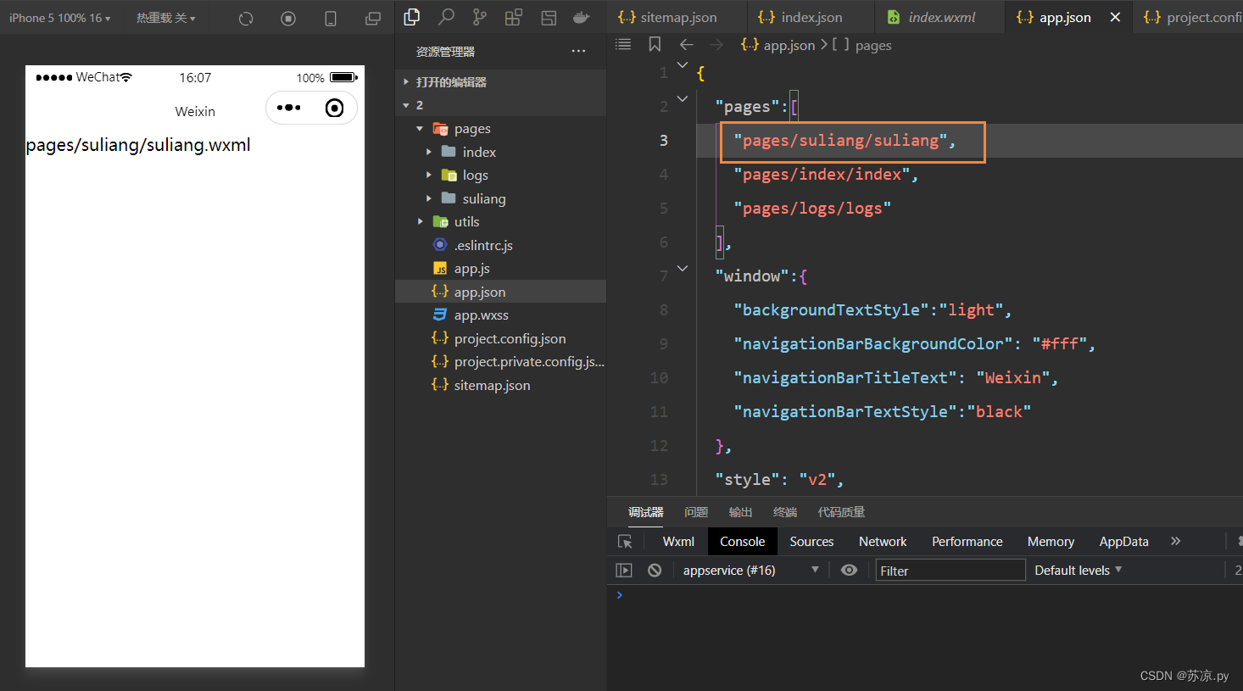Toggle the editor bookmark icon
The image size is (1243, 691).
655,45
